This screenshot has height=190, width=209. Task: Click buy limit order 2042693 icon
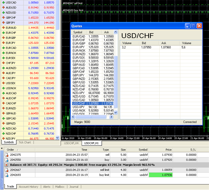[x=7, y=175]
